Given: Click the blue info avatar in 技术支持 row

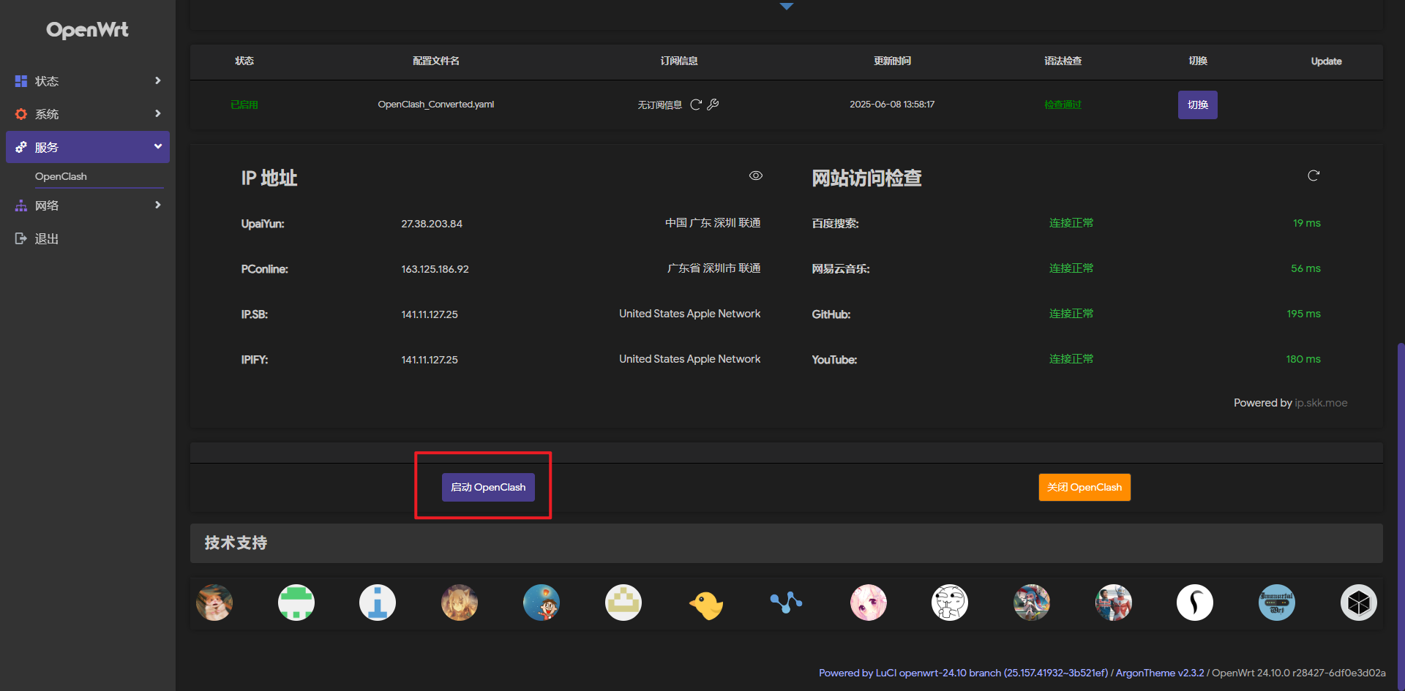Looking at the screenshot, I should (x=378, y=603).
